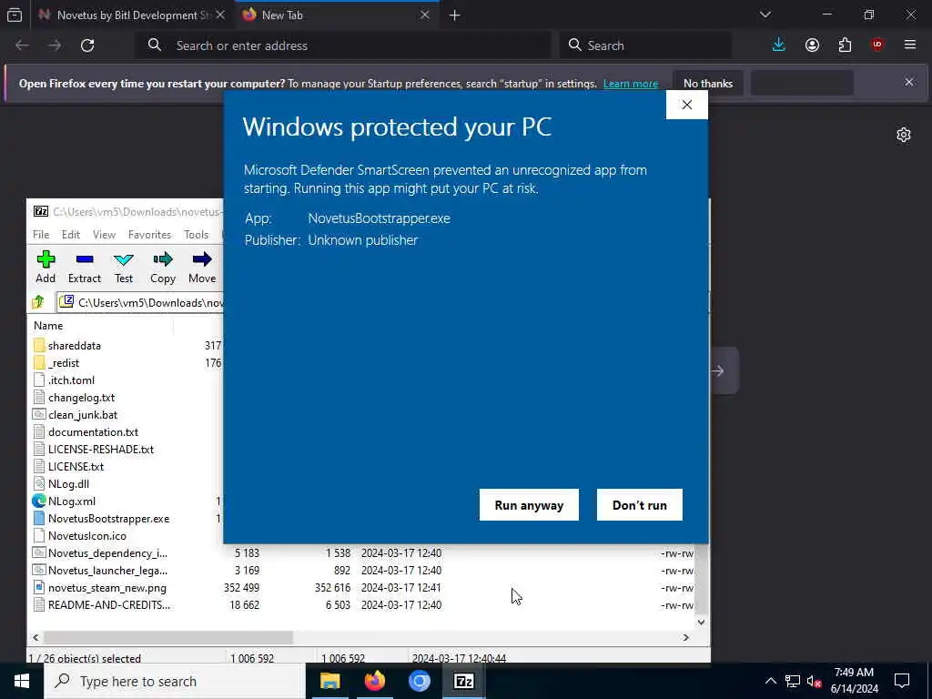Choose Don't run in SmartScreen dialog
The height and width of the screenshot is (699, 932).
(x=640, y=504)
